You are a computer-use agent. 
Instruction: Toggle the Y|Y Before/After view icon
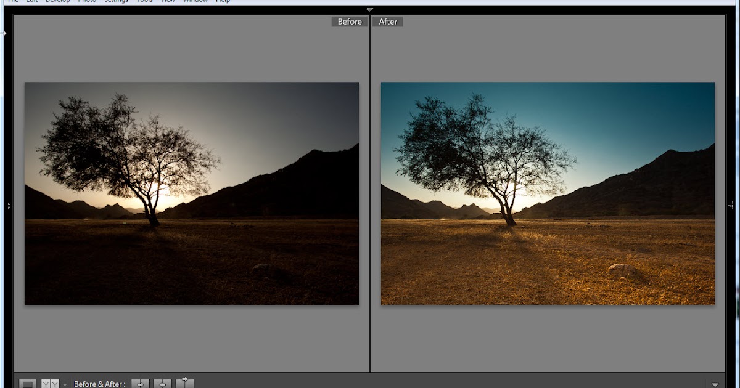(x=50, y=384)
